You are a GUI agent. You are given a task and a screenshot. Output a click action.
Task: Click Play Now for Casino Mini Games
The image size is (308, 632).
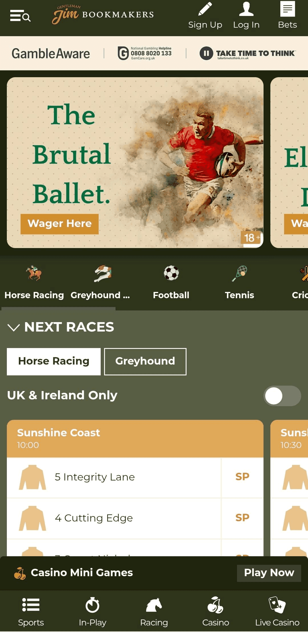click(269, 573)
